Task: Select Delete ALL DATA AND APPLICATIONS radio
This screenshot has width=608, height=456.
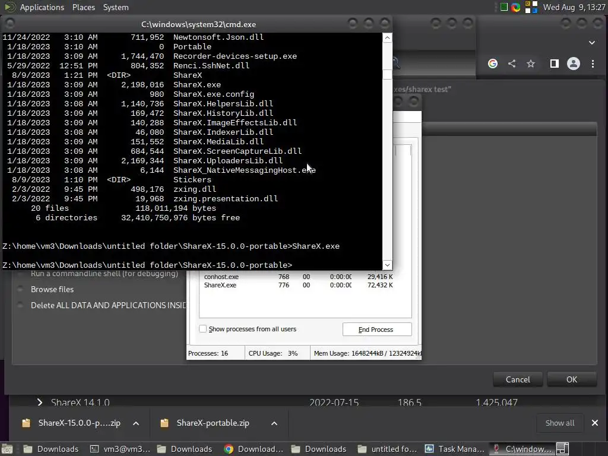Action: [20, 305]
